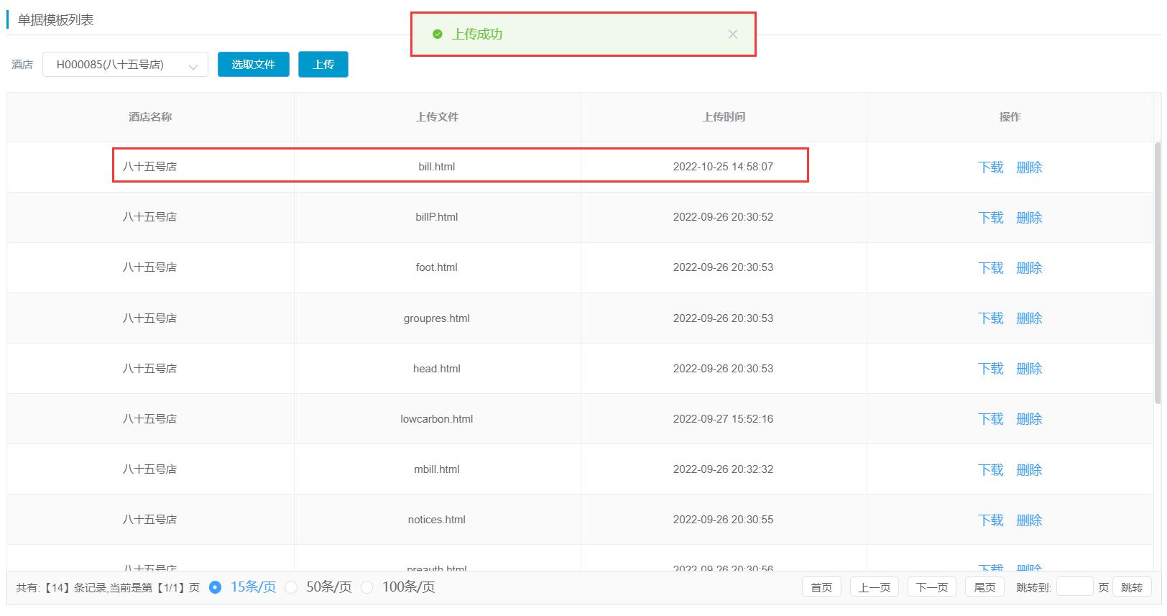
Task: Download notices.html
Action: point(990,520)
